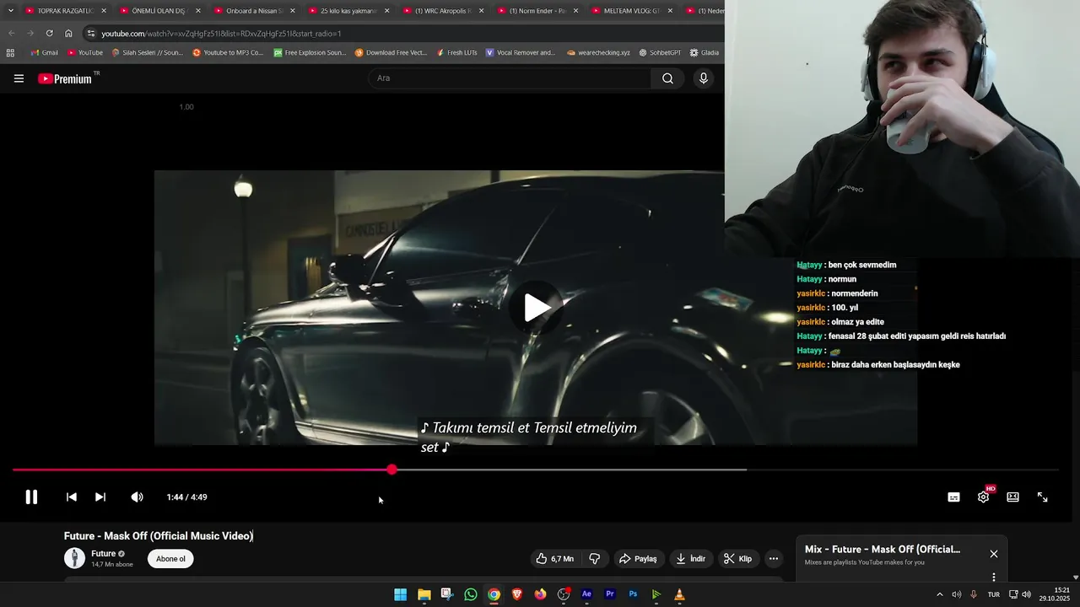The image size is (1080, 607).
Task: Open the Paylaş share button
Action: (x=638, y=559)
